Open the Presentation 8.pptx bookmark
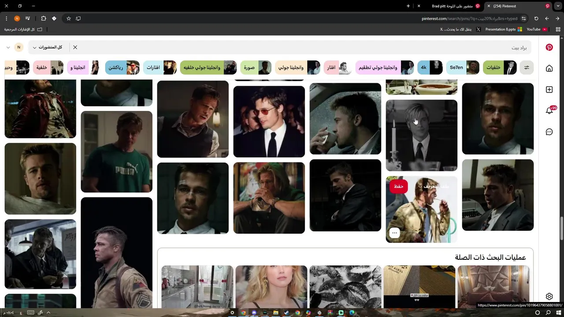The image size is (564, 317). (x=504, y=29)
